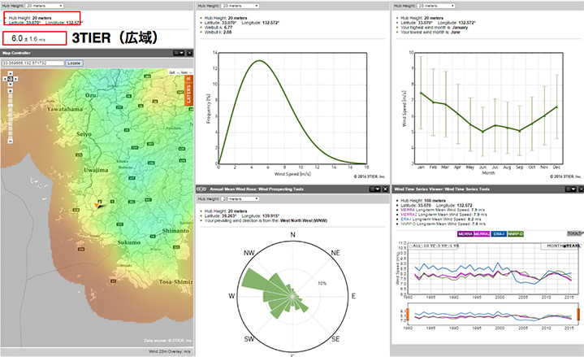Pan the map west with the left arrow
The height and width of the screenshot is (357, 584).
point(5,79)
